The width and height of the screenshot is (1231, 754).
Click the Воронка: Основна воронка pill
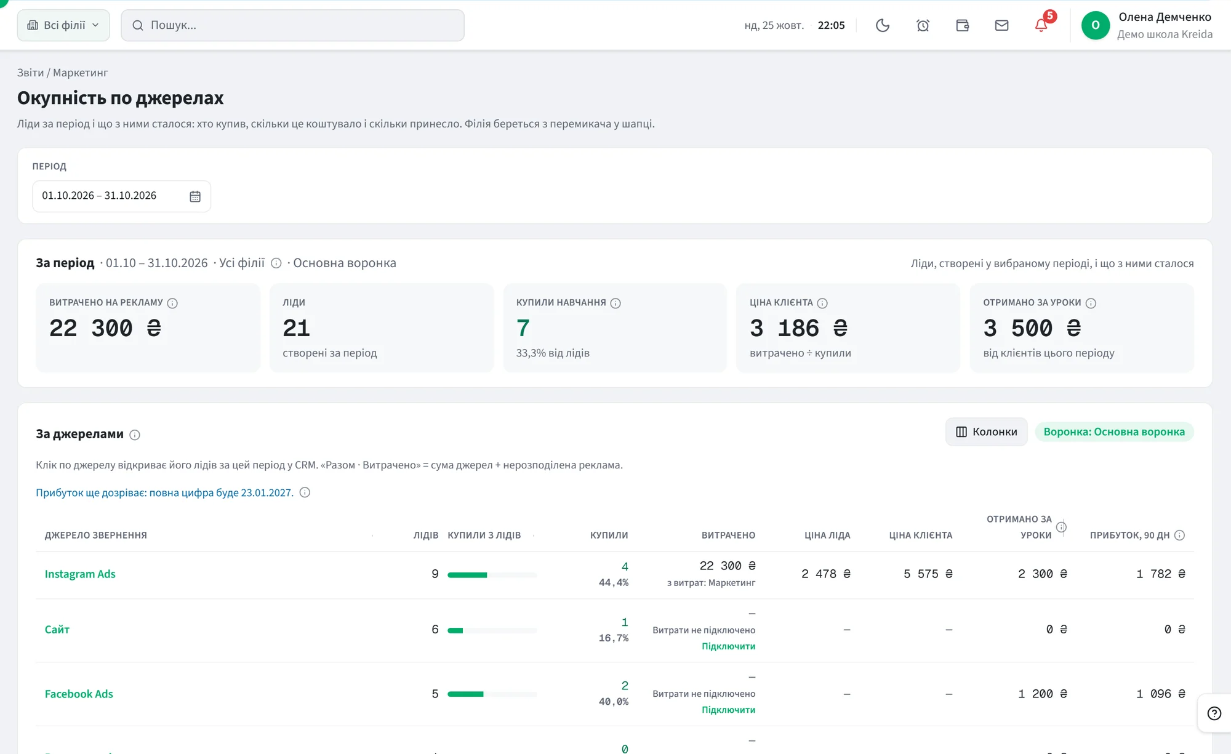pos(1114,432)
